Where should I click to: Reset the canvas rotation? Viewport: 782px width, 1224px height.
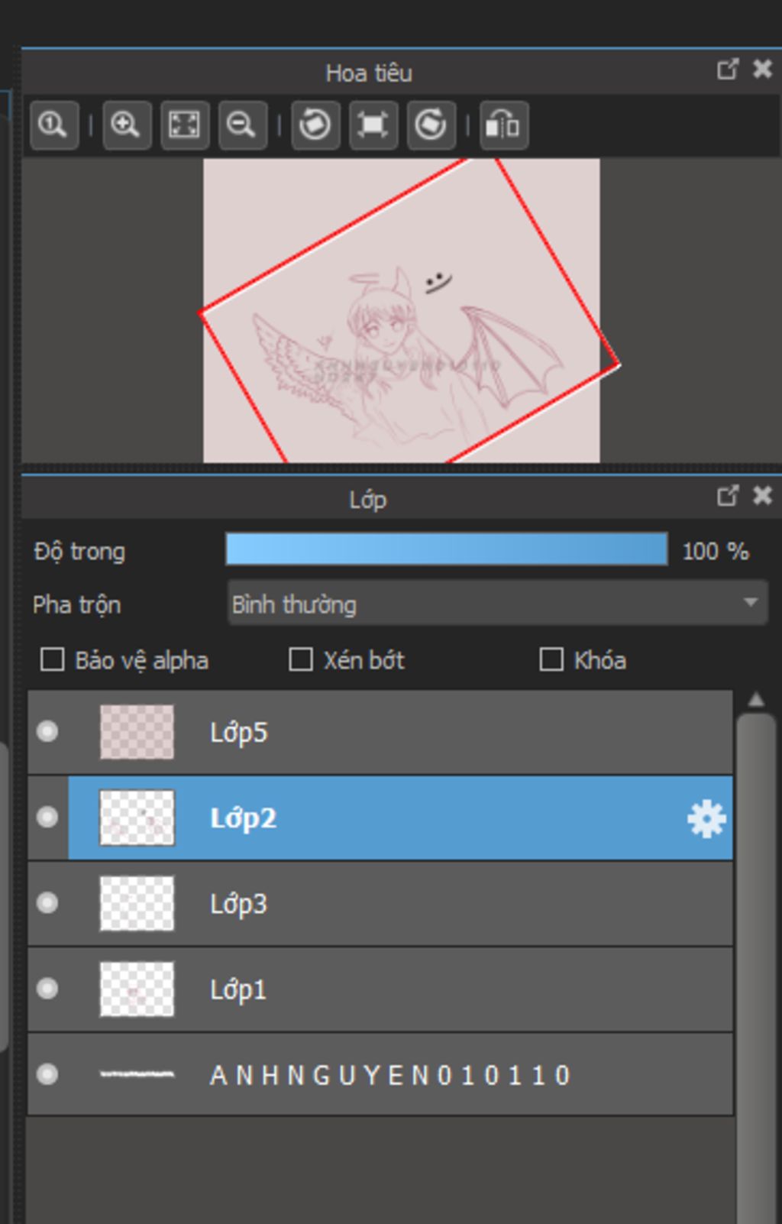[x=373, y=125]
